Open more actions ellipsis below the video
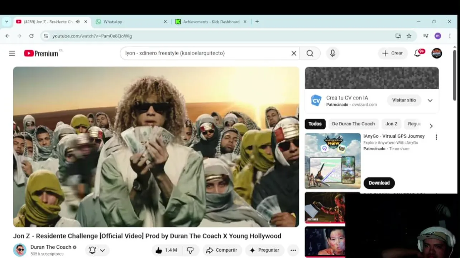Screen dimensions: 460x258 click(293, 250)
